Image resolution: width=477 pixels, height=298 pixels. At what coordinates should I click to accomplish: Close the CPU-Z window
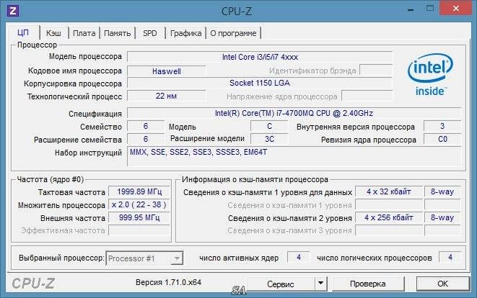[x=455, y=9]
